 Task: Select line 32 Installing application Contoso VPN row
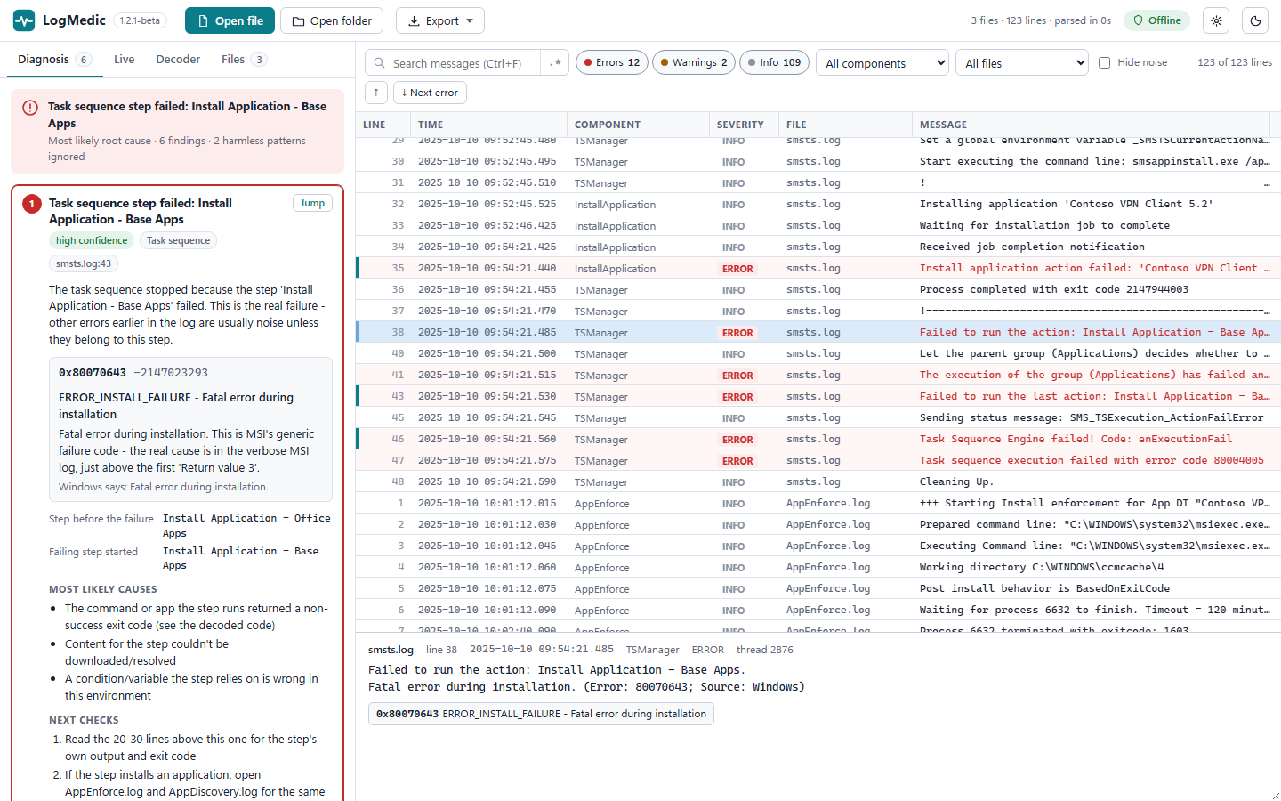(x=818, y=204)
